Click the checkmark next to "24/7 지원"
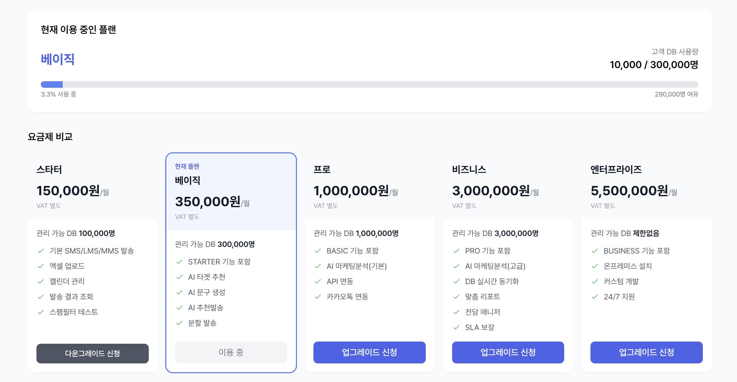The height and width of the screenshot is (382, 737). tap(594, 297)
